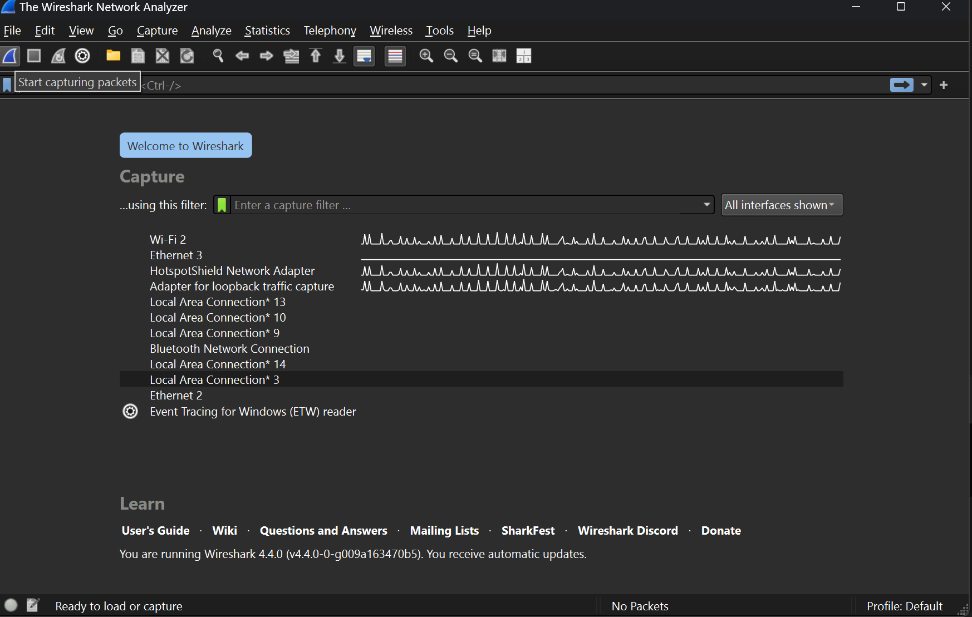The height and width of the screenshot is (617, 972).
Task: Open the Statistics menu
Action: (267, 31)
